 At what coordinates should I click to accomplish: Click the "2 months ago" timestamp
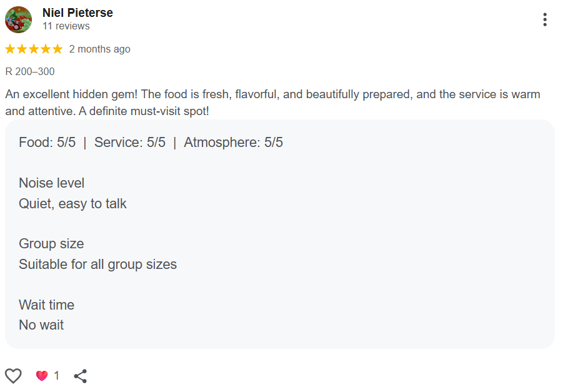pos(99,49)
